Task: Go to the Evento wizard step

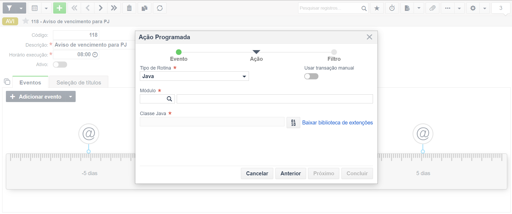Action: coord(179,55)
